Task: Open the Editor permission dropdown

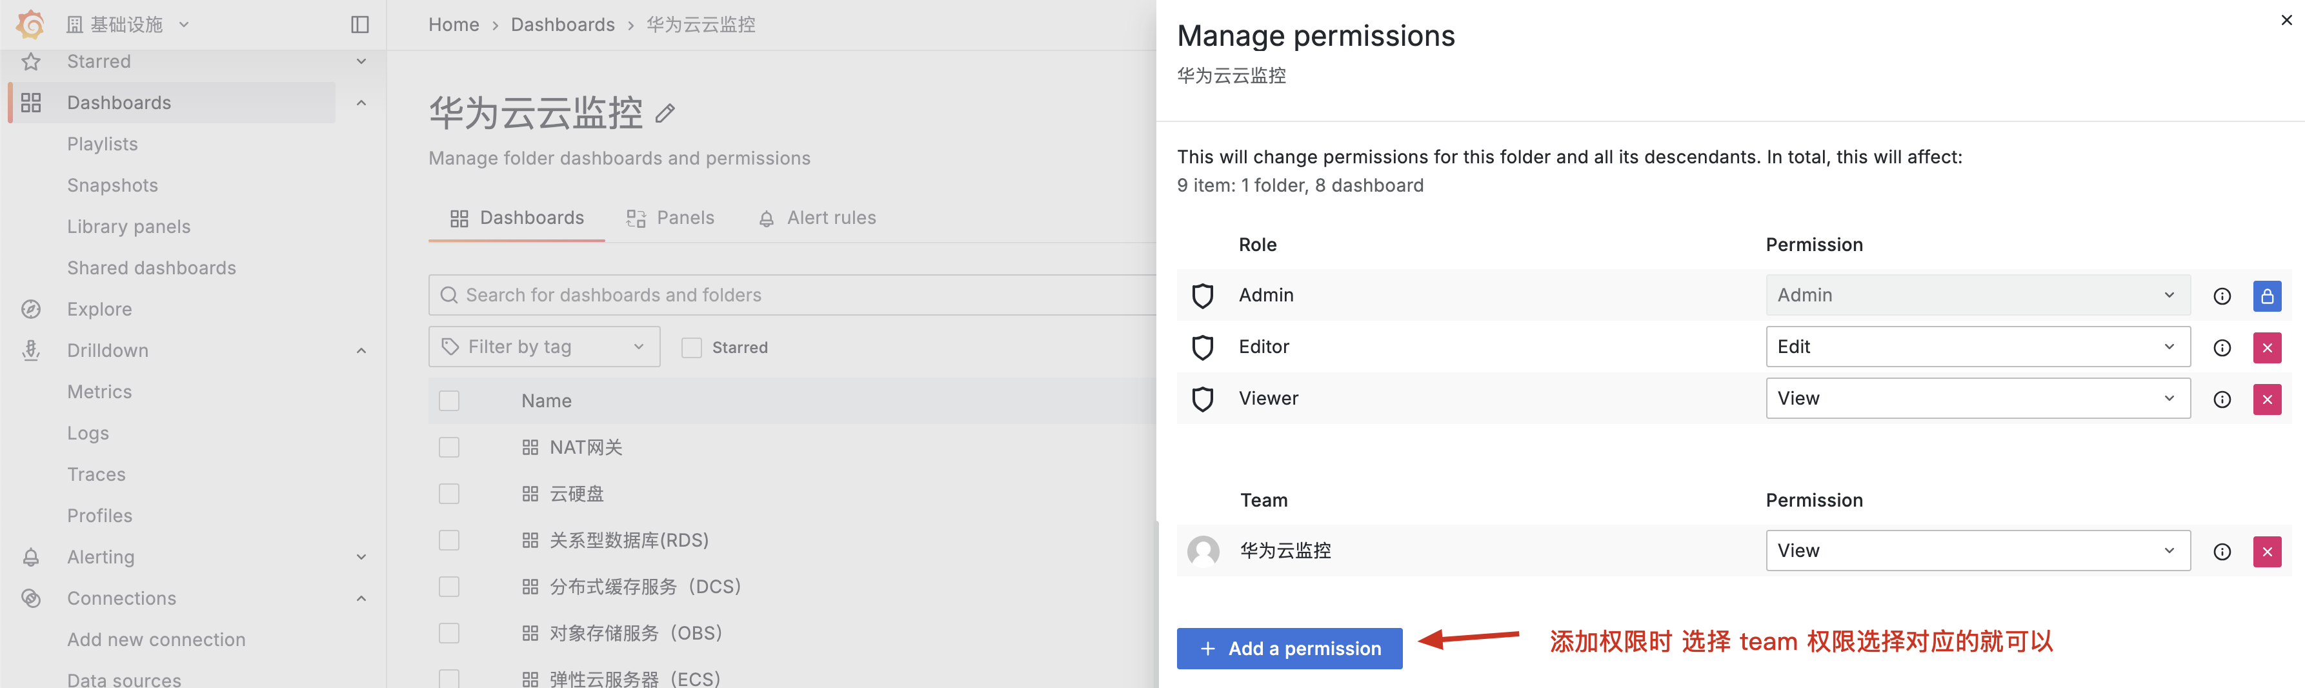Action: 1977,347
